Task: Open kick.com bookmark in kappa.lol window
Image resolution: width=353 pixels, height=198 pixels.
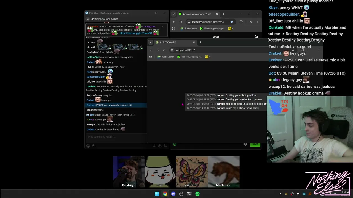Action: click(189, 57)
